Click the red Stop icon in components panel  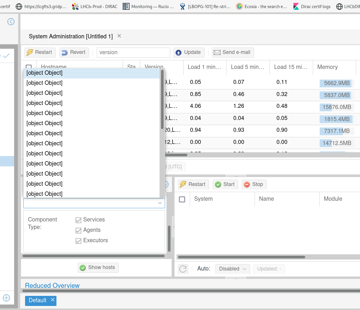click(247, 184)
